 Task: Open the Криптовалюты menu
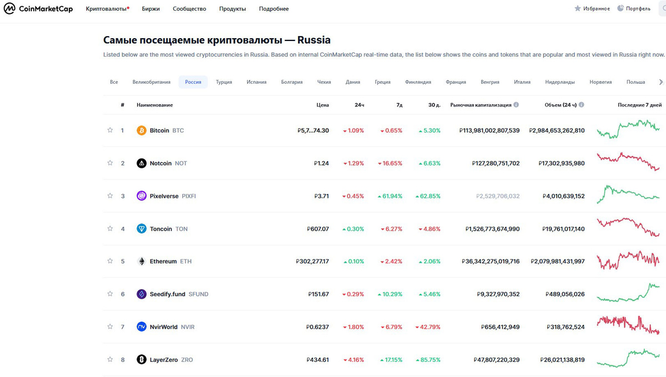tap(108, 9)
